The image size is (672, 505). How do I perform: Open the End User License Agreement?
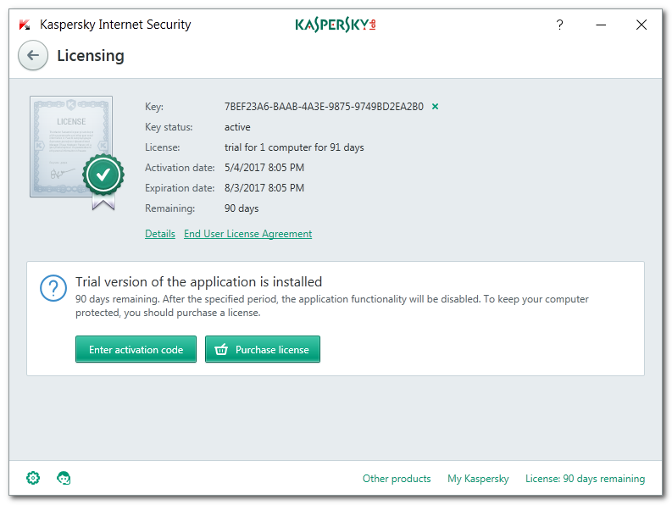pos(247,234)
